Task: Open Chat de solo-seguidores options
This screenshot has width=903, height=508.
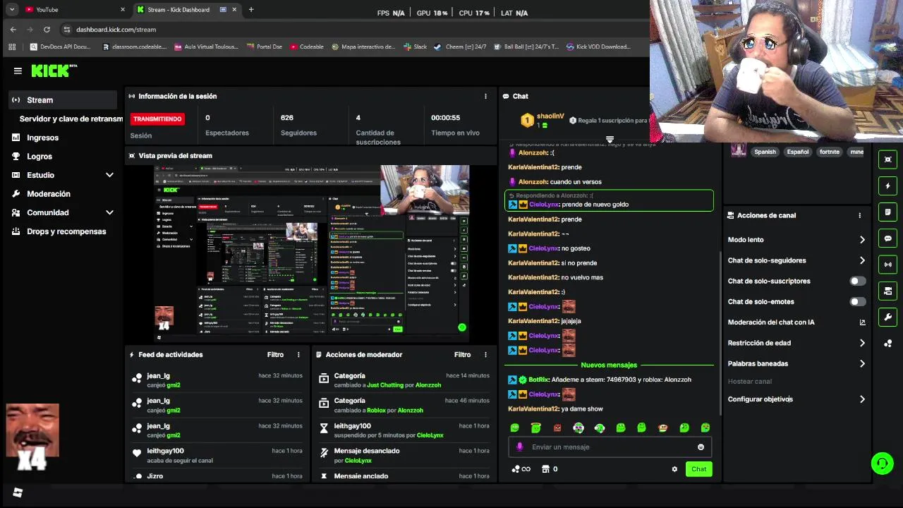Action: coord(796,260)
